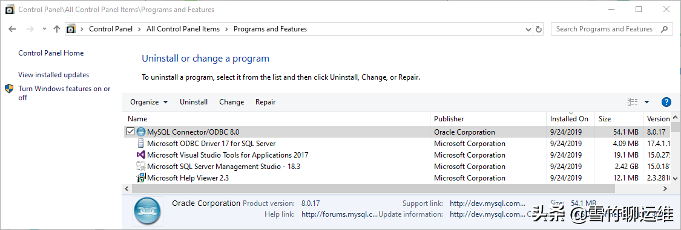The height and width of the screenshot is (230, 681).
Task: Open Turn Windows features on or off
Action: 64,93
